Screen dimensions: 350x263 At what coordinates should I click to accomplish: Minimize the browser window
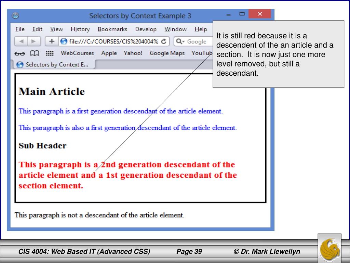point(228,15)
